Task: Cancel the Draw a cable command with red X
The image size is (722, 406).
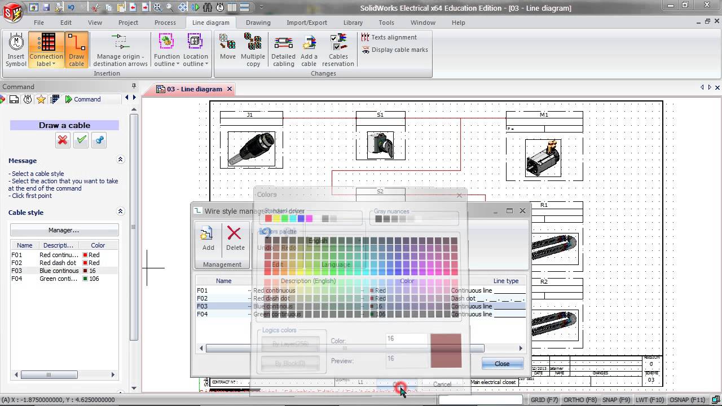Action: point(63,140)
